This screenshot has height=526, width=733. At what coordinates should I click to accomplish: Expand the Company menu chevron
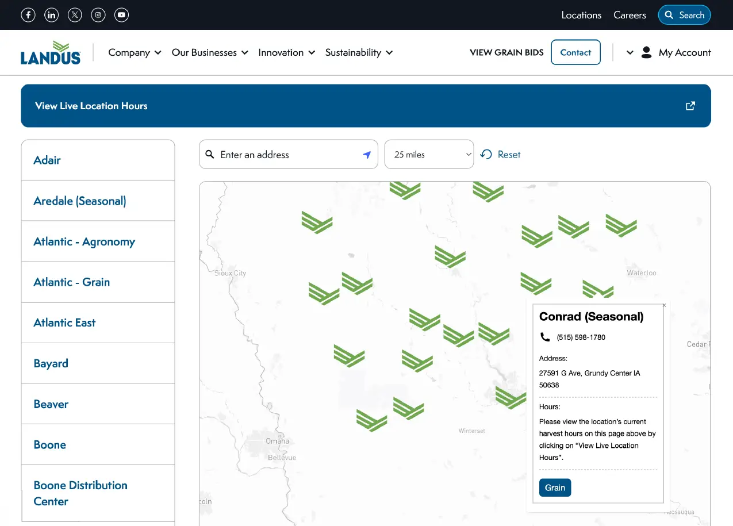coord(158,52)
